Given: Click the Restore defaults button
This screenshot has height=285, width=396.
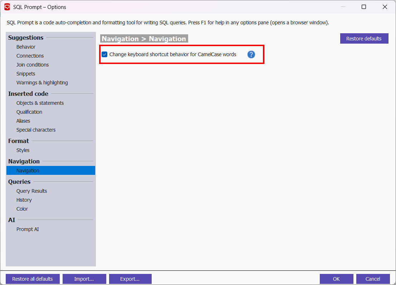Looking at the screenshot, I should tap(364, 39).
